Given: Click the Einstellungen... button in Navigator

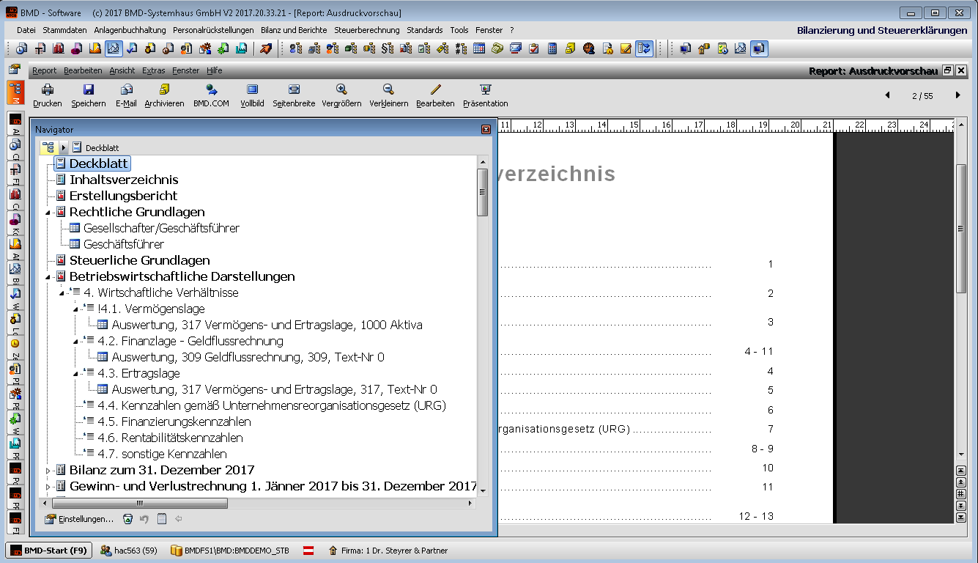Looking at the screenshot, I should click(79, 519).
